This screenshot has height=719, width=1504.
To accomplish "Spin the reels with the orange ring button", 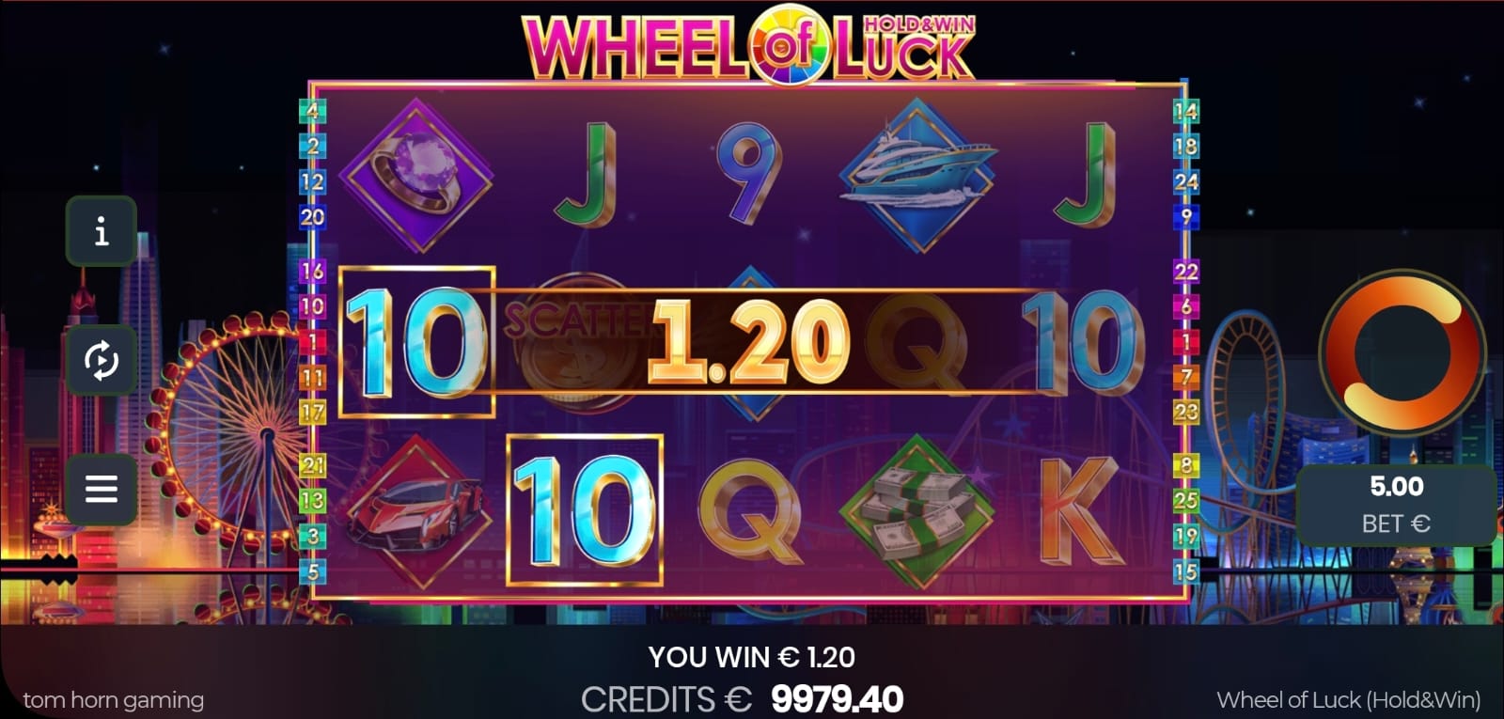I will pos(1402,352).
